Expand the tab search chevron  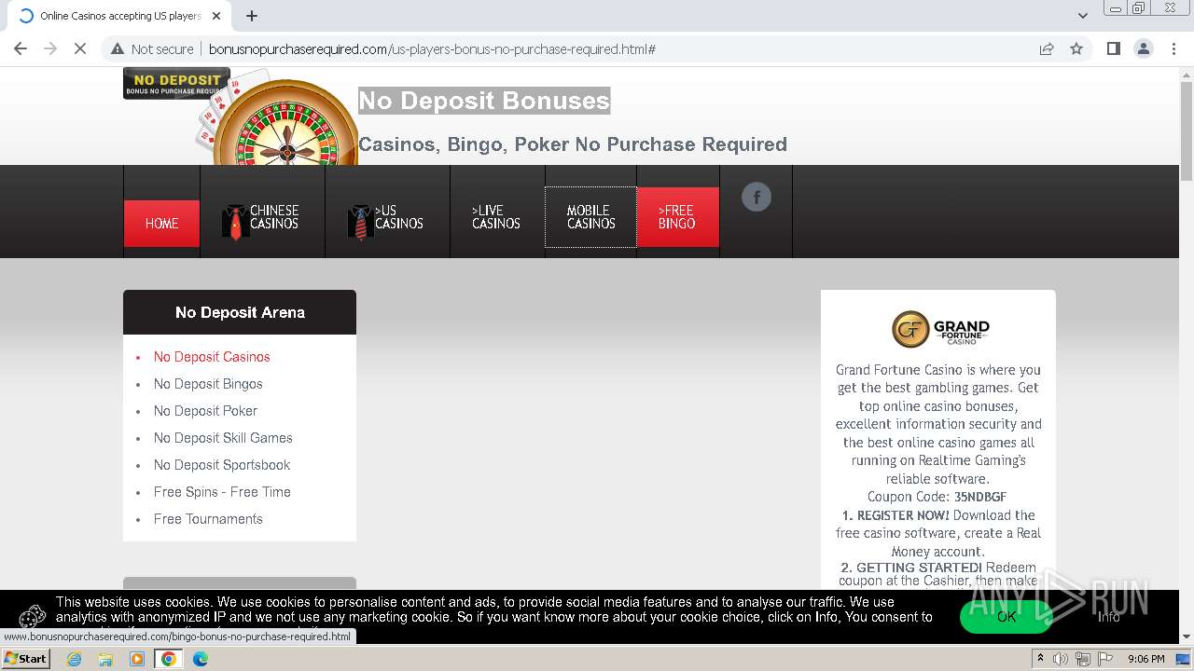coord(1082,16)
